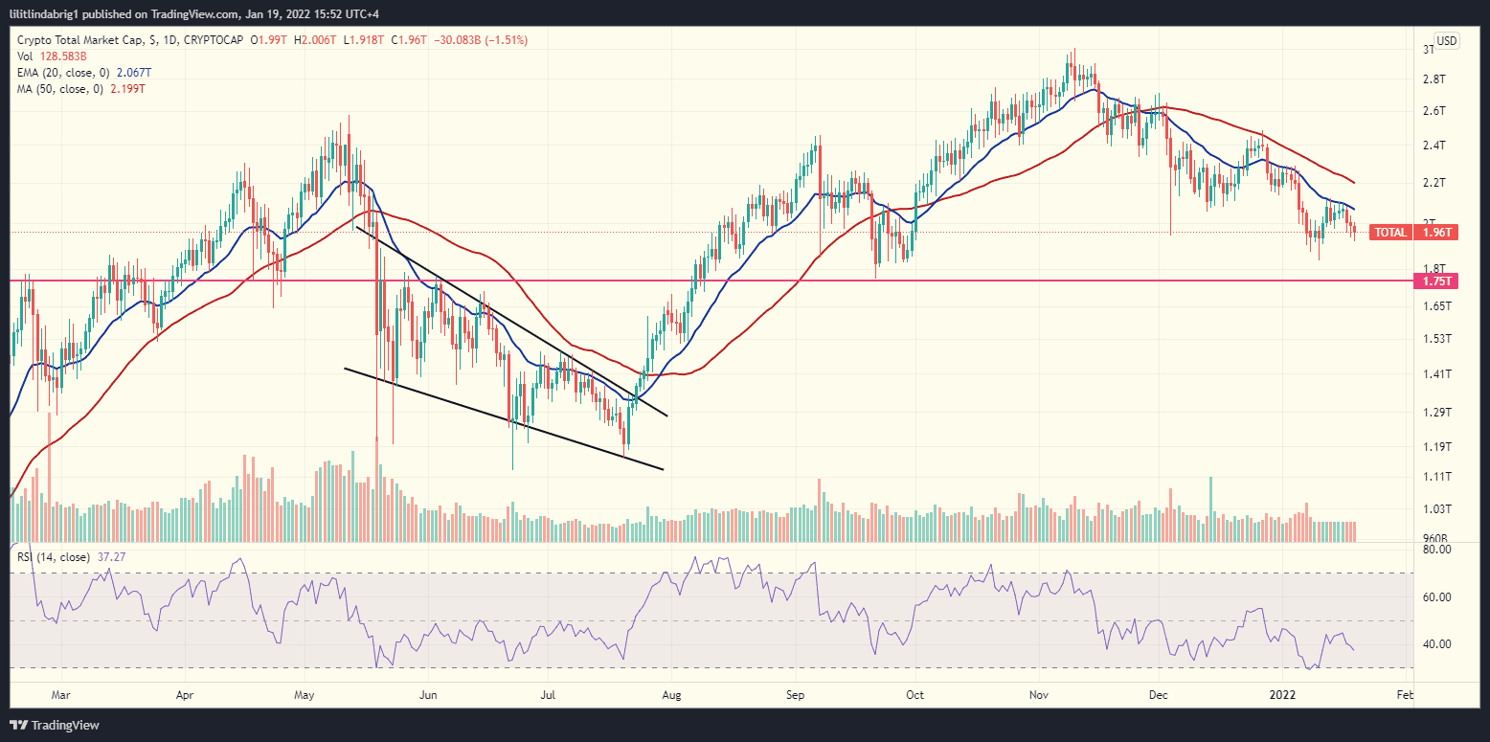Click the pink 1.75T price level label
The height and width of the screenshot is (742, 1490).
(x=1435, y=281)
